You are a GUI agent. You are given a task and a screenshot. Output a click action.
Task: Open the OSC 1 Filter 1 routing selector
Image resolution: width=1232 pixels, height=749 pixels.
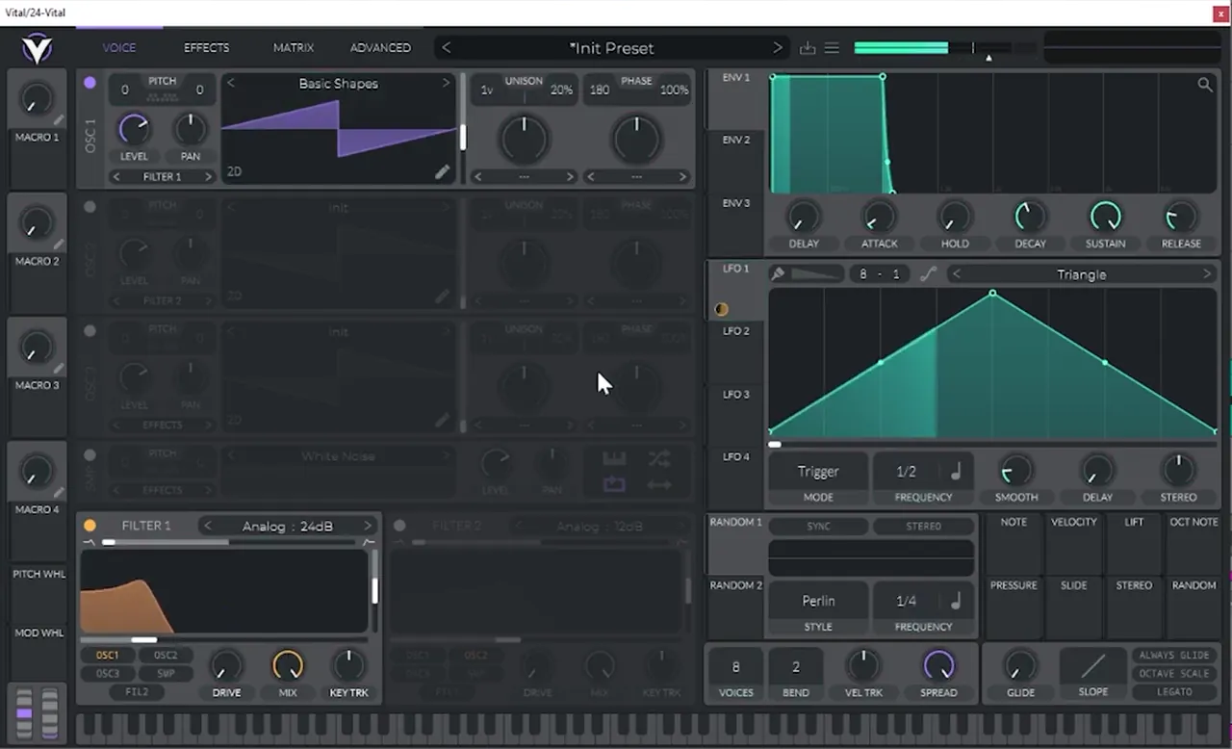pos(162,177)
